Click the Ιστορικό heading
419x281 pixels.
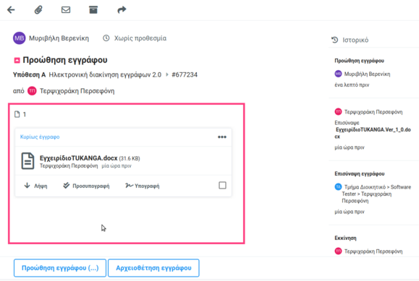pyautogui.click(x=355, y=40)
